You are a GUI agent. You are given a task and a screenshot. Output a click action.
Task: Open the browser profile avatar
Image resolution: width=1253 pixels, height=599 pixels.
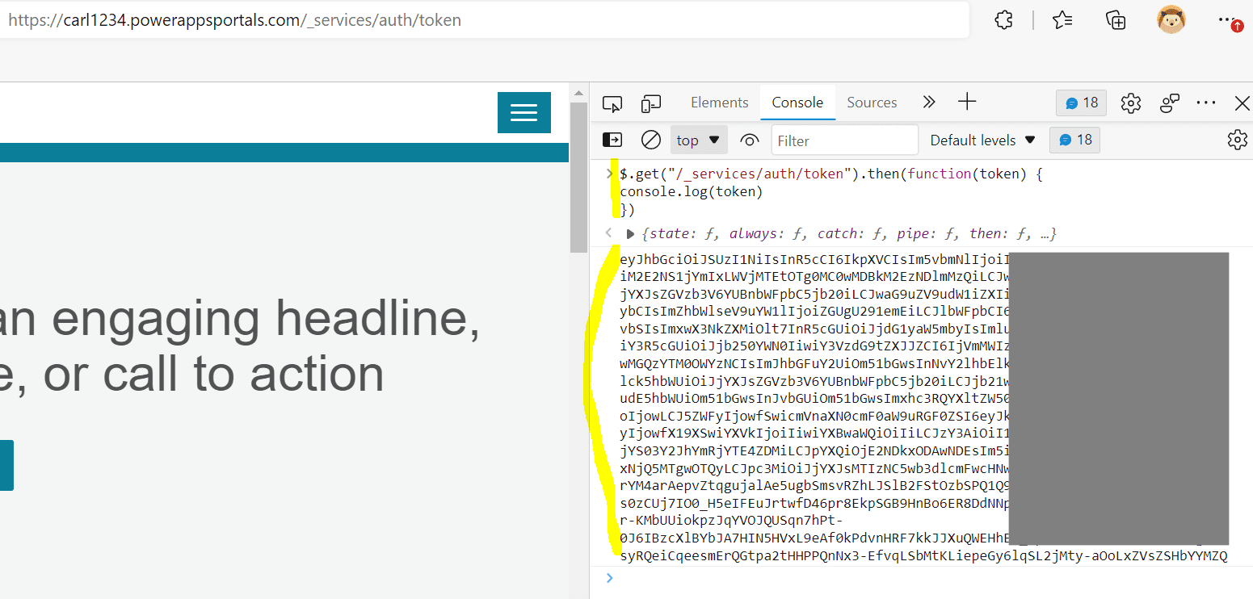click(x=1171, y=19)
